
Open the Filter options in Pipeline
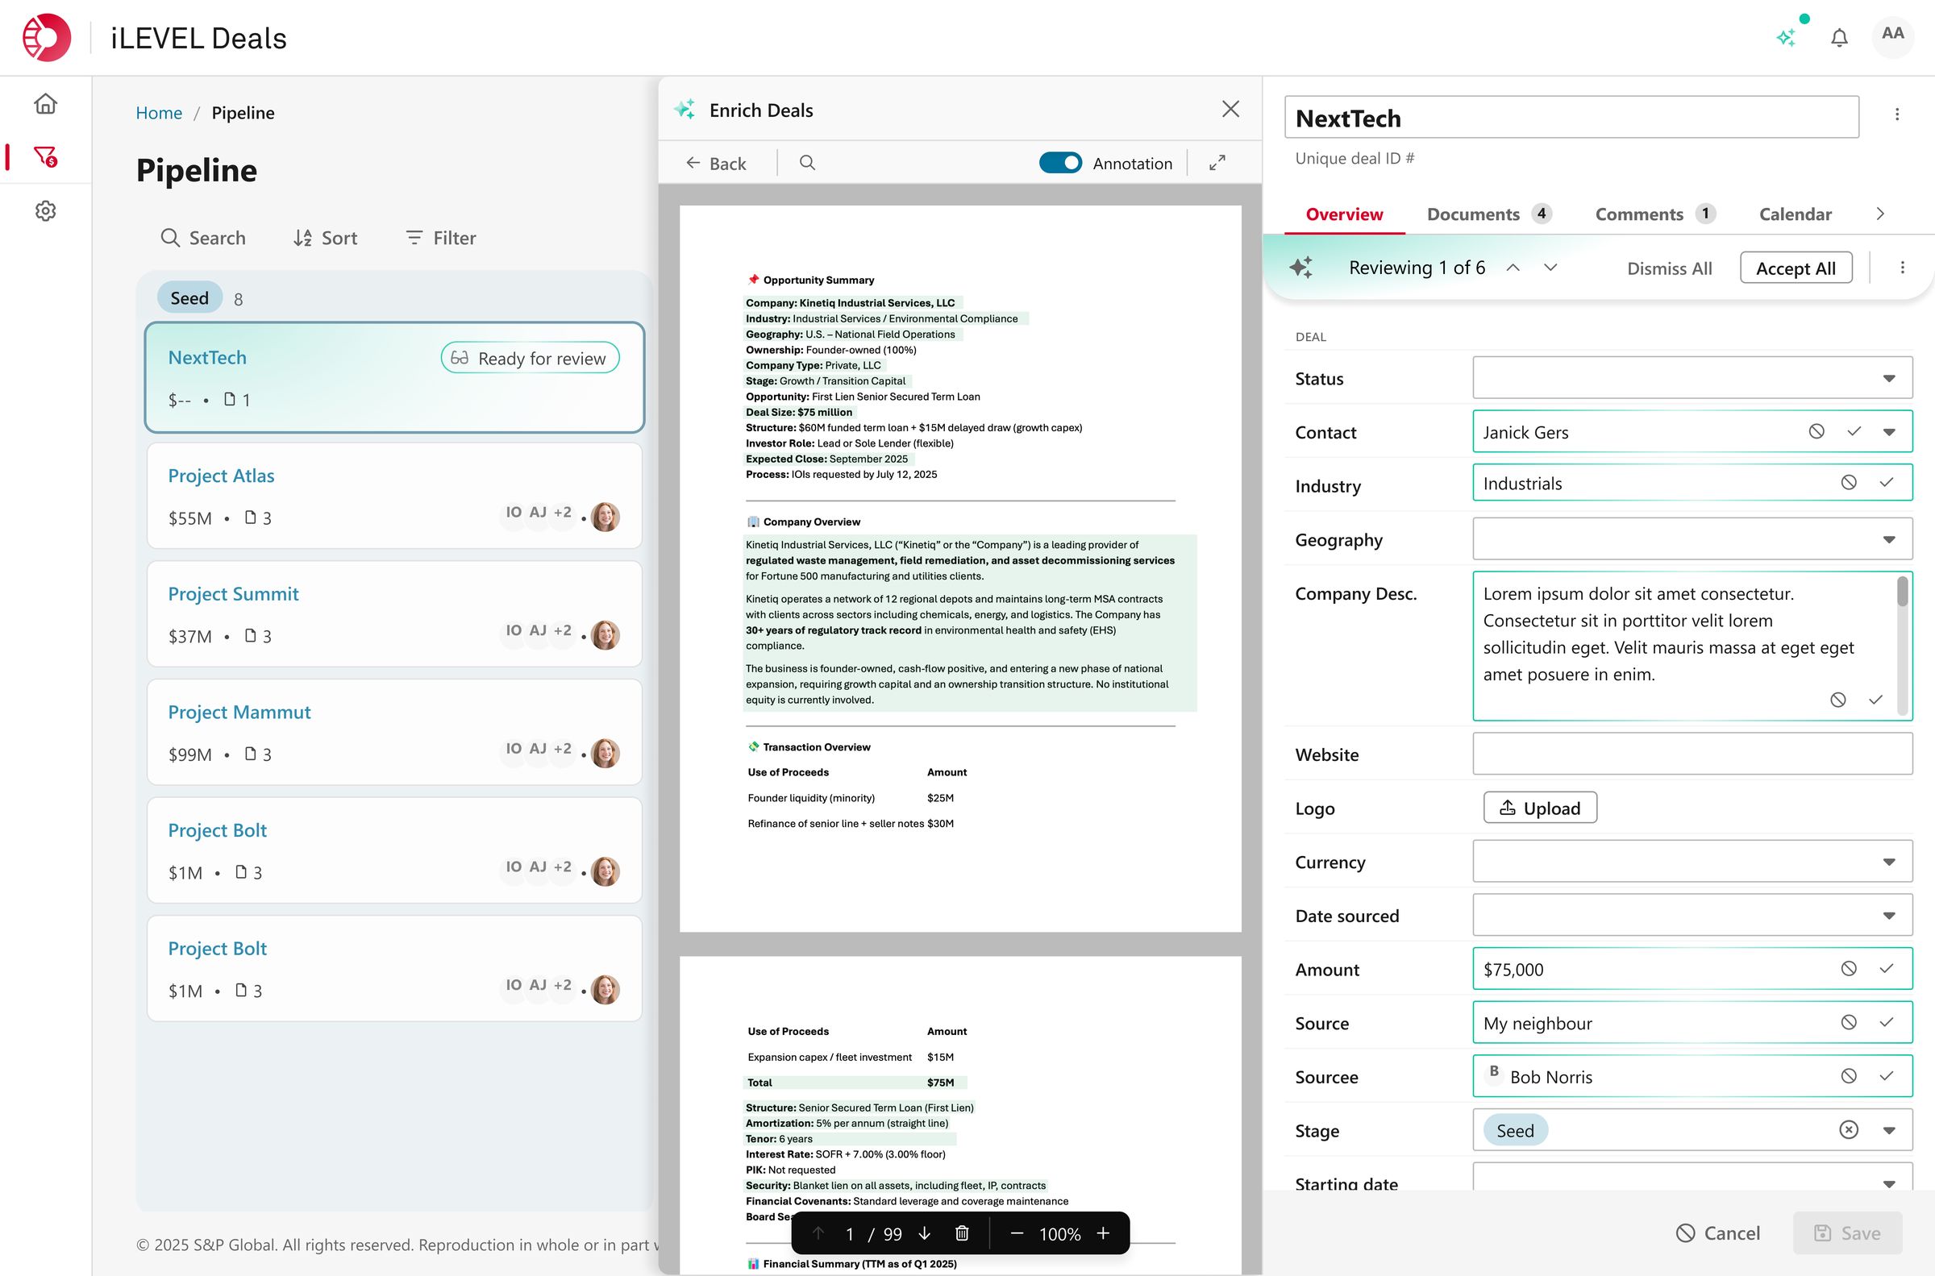coord(441,238)
